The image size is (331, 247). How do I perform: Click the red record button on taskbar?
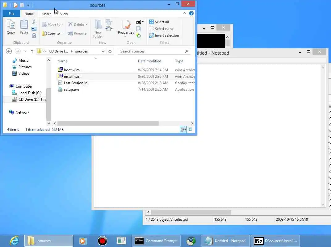click(103, 241)
